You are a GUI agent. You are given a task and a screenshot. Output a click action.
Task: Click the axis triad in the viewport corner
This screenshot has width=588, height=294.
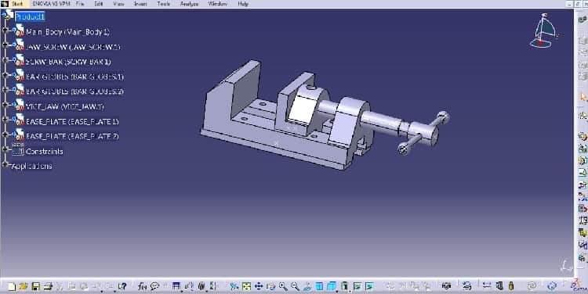click(x=565, y=266)
